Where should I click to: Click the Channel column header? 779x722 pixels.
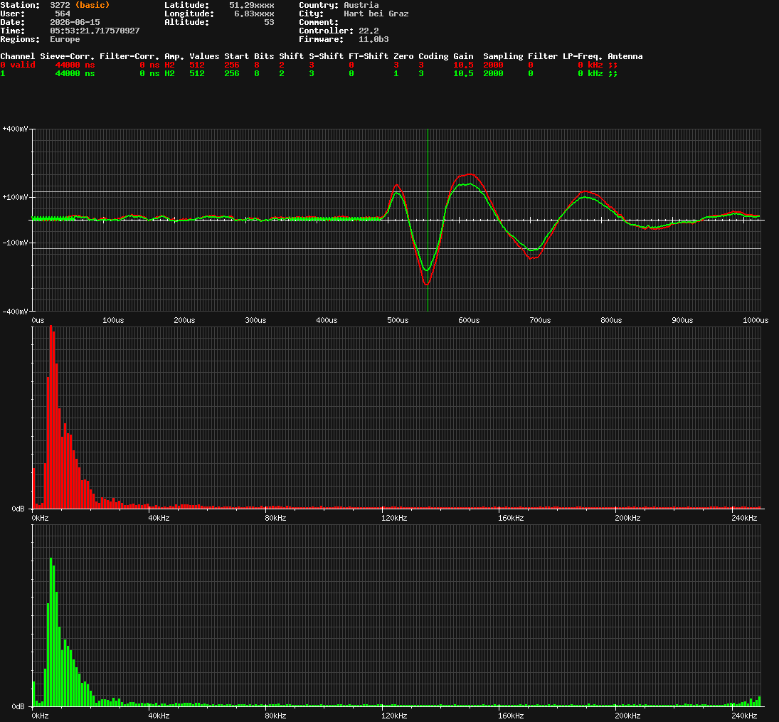(17, 56)
